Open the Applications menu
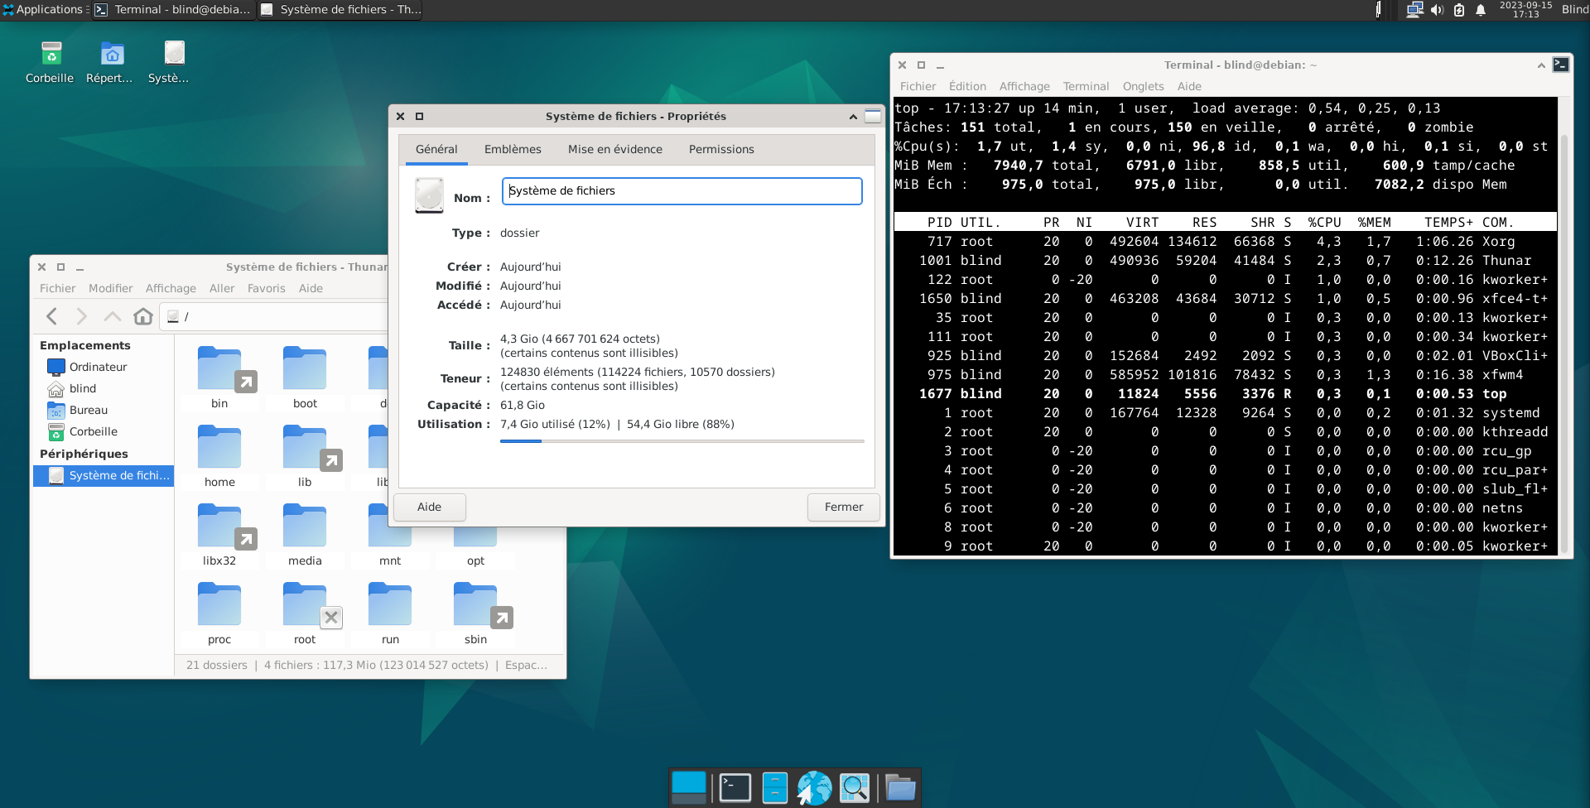This screenshot has width=1590, height=808. click(x=43, y=10)
